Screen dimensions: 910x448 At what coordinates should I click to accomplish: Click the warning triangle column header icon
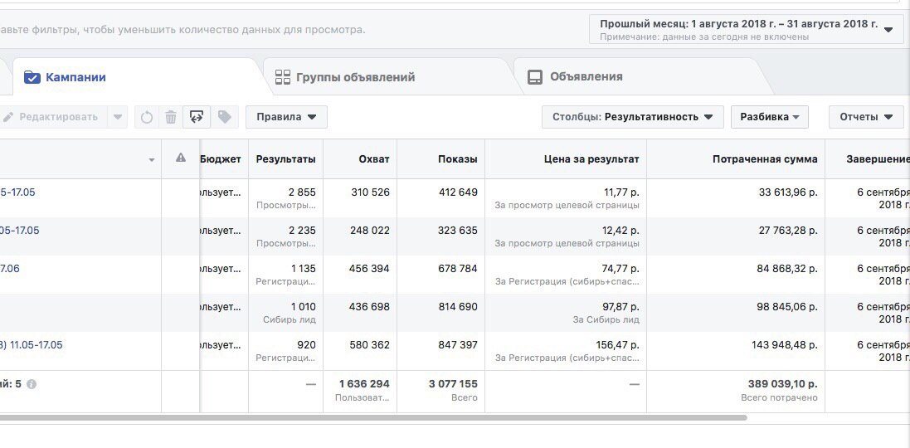coord(181,158)
